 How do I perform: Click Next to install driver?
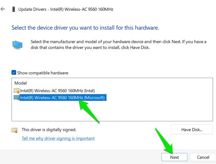point(174,157)
